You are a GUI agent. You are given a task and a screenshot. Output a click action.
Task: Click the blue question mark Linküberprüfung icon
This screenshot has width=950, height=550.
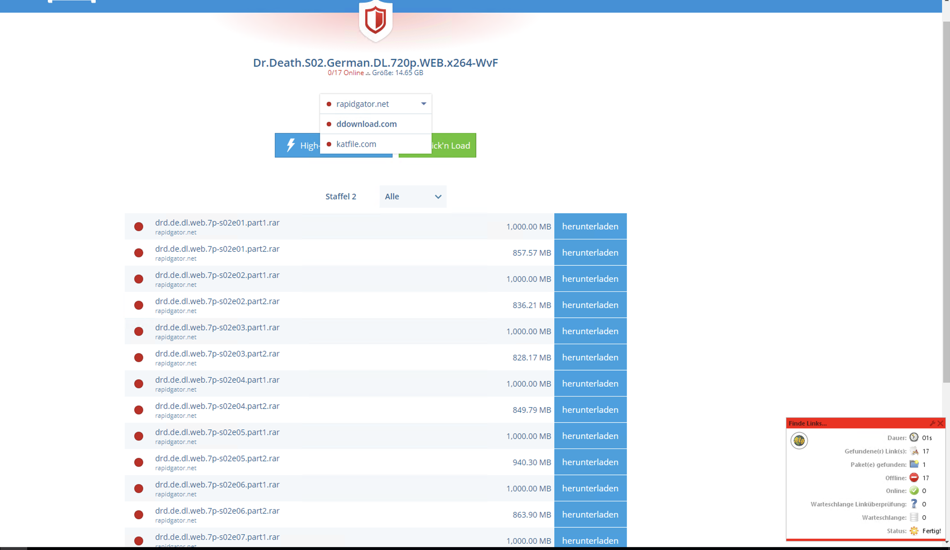click(x=914, y=504)
